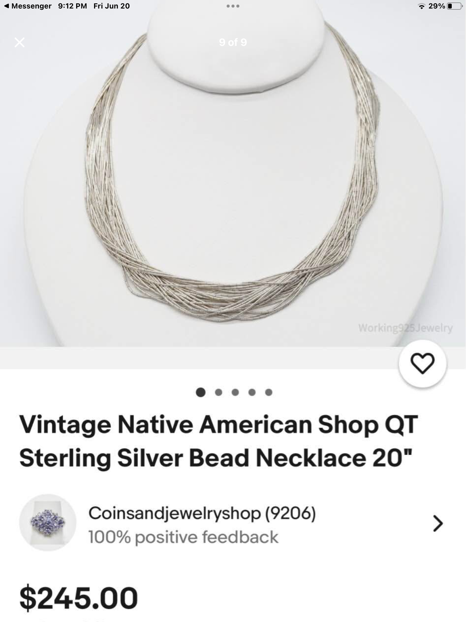Open the Coinsandjewelryshop seller link
The height and width of the screenshot is (622, 466).
point(202,513)
